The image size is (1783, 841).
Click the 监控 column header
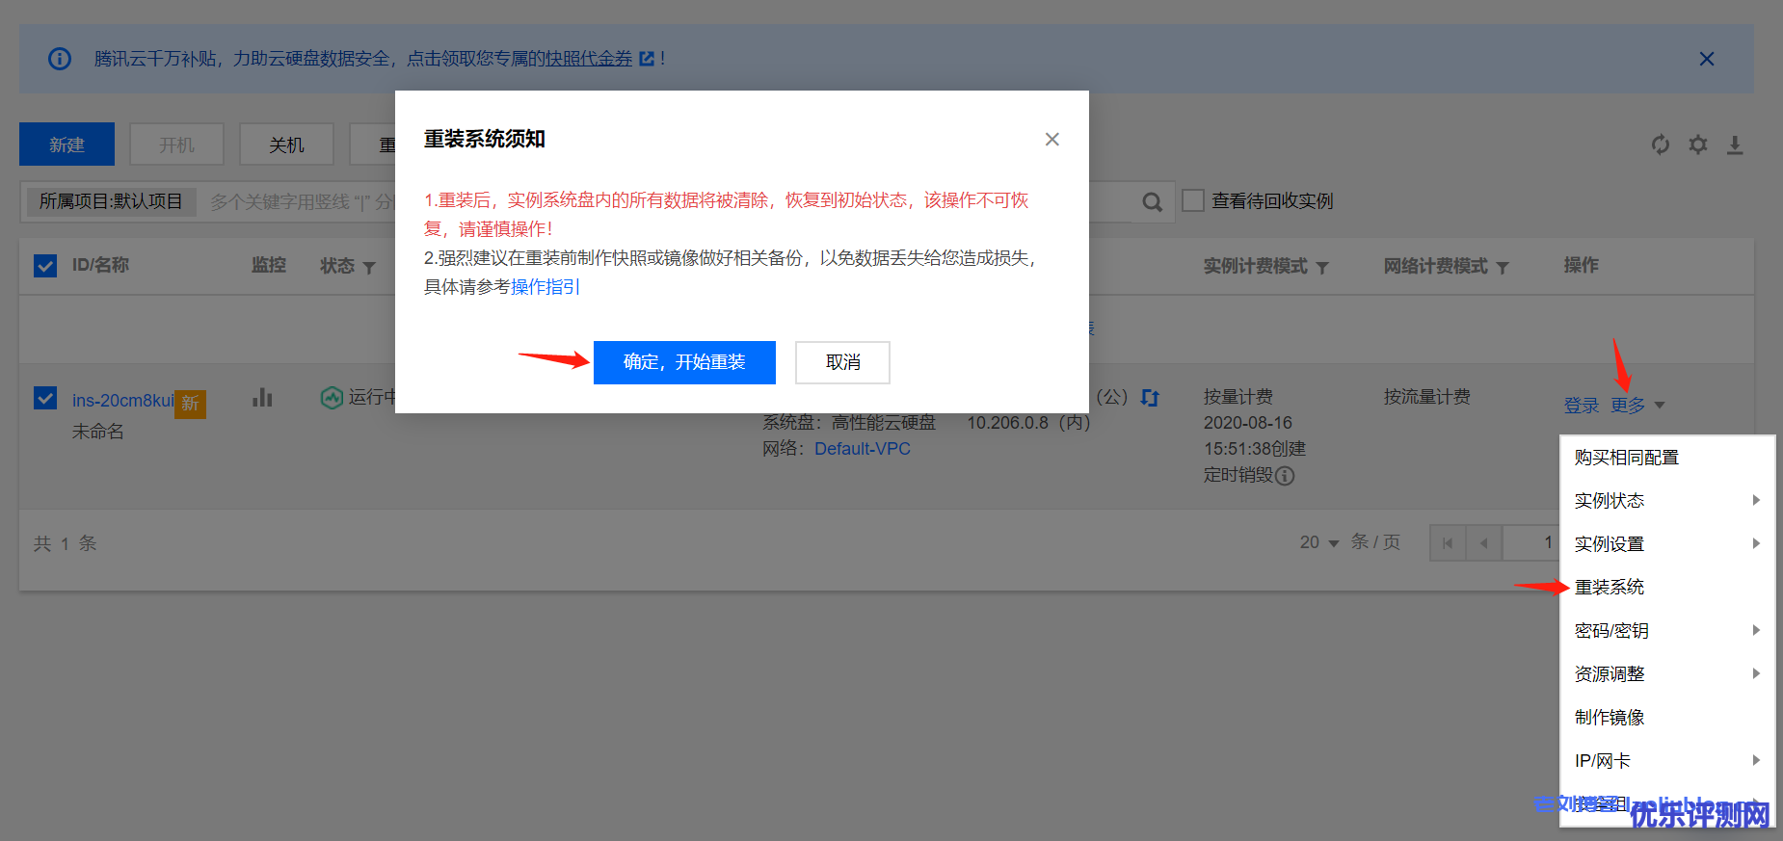269,266
